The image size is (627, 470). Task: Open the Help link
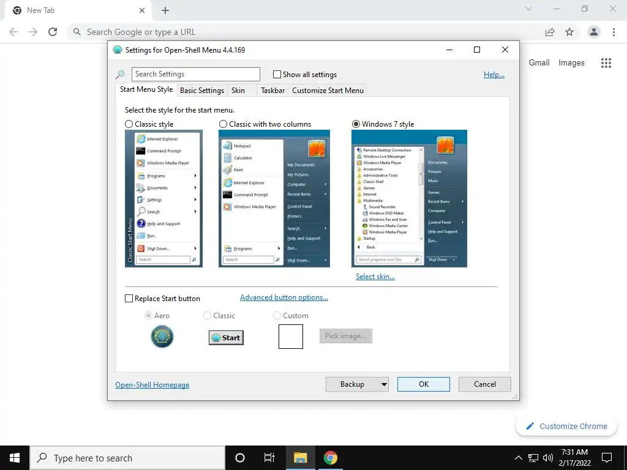(494, 75)
